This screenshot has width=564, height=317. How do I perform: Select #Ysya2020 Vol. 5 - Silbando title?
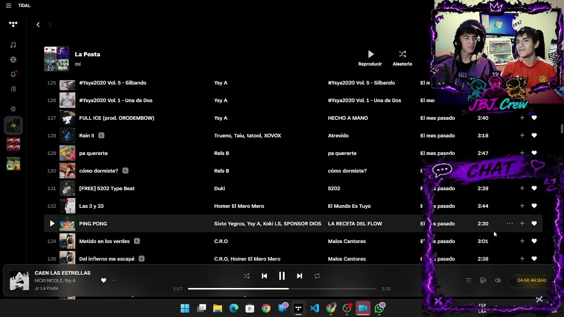point(113,83)
